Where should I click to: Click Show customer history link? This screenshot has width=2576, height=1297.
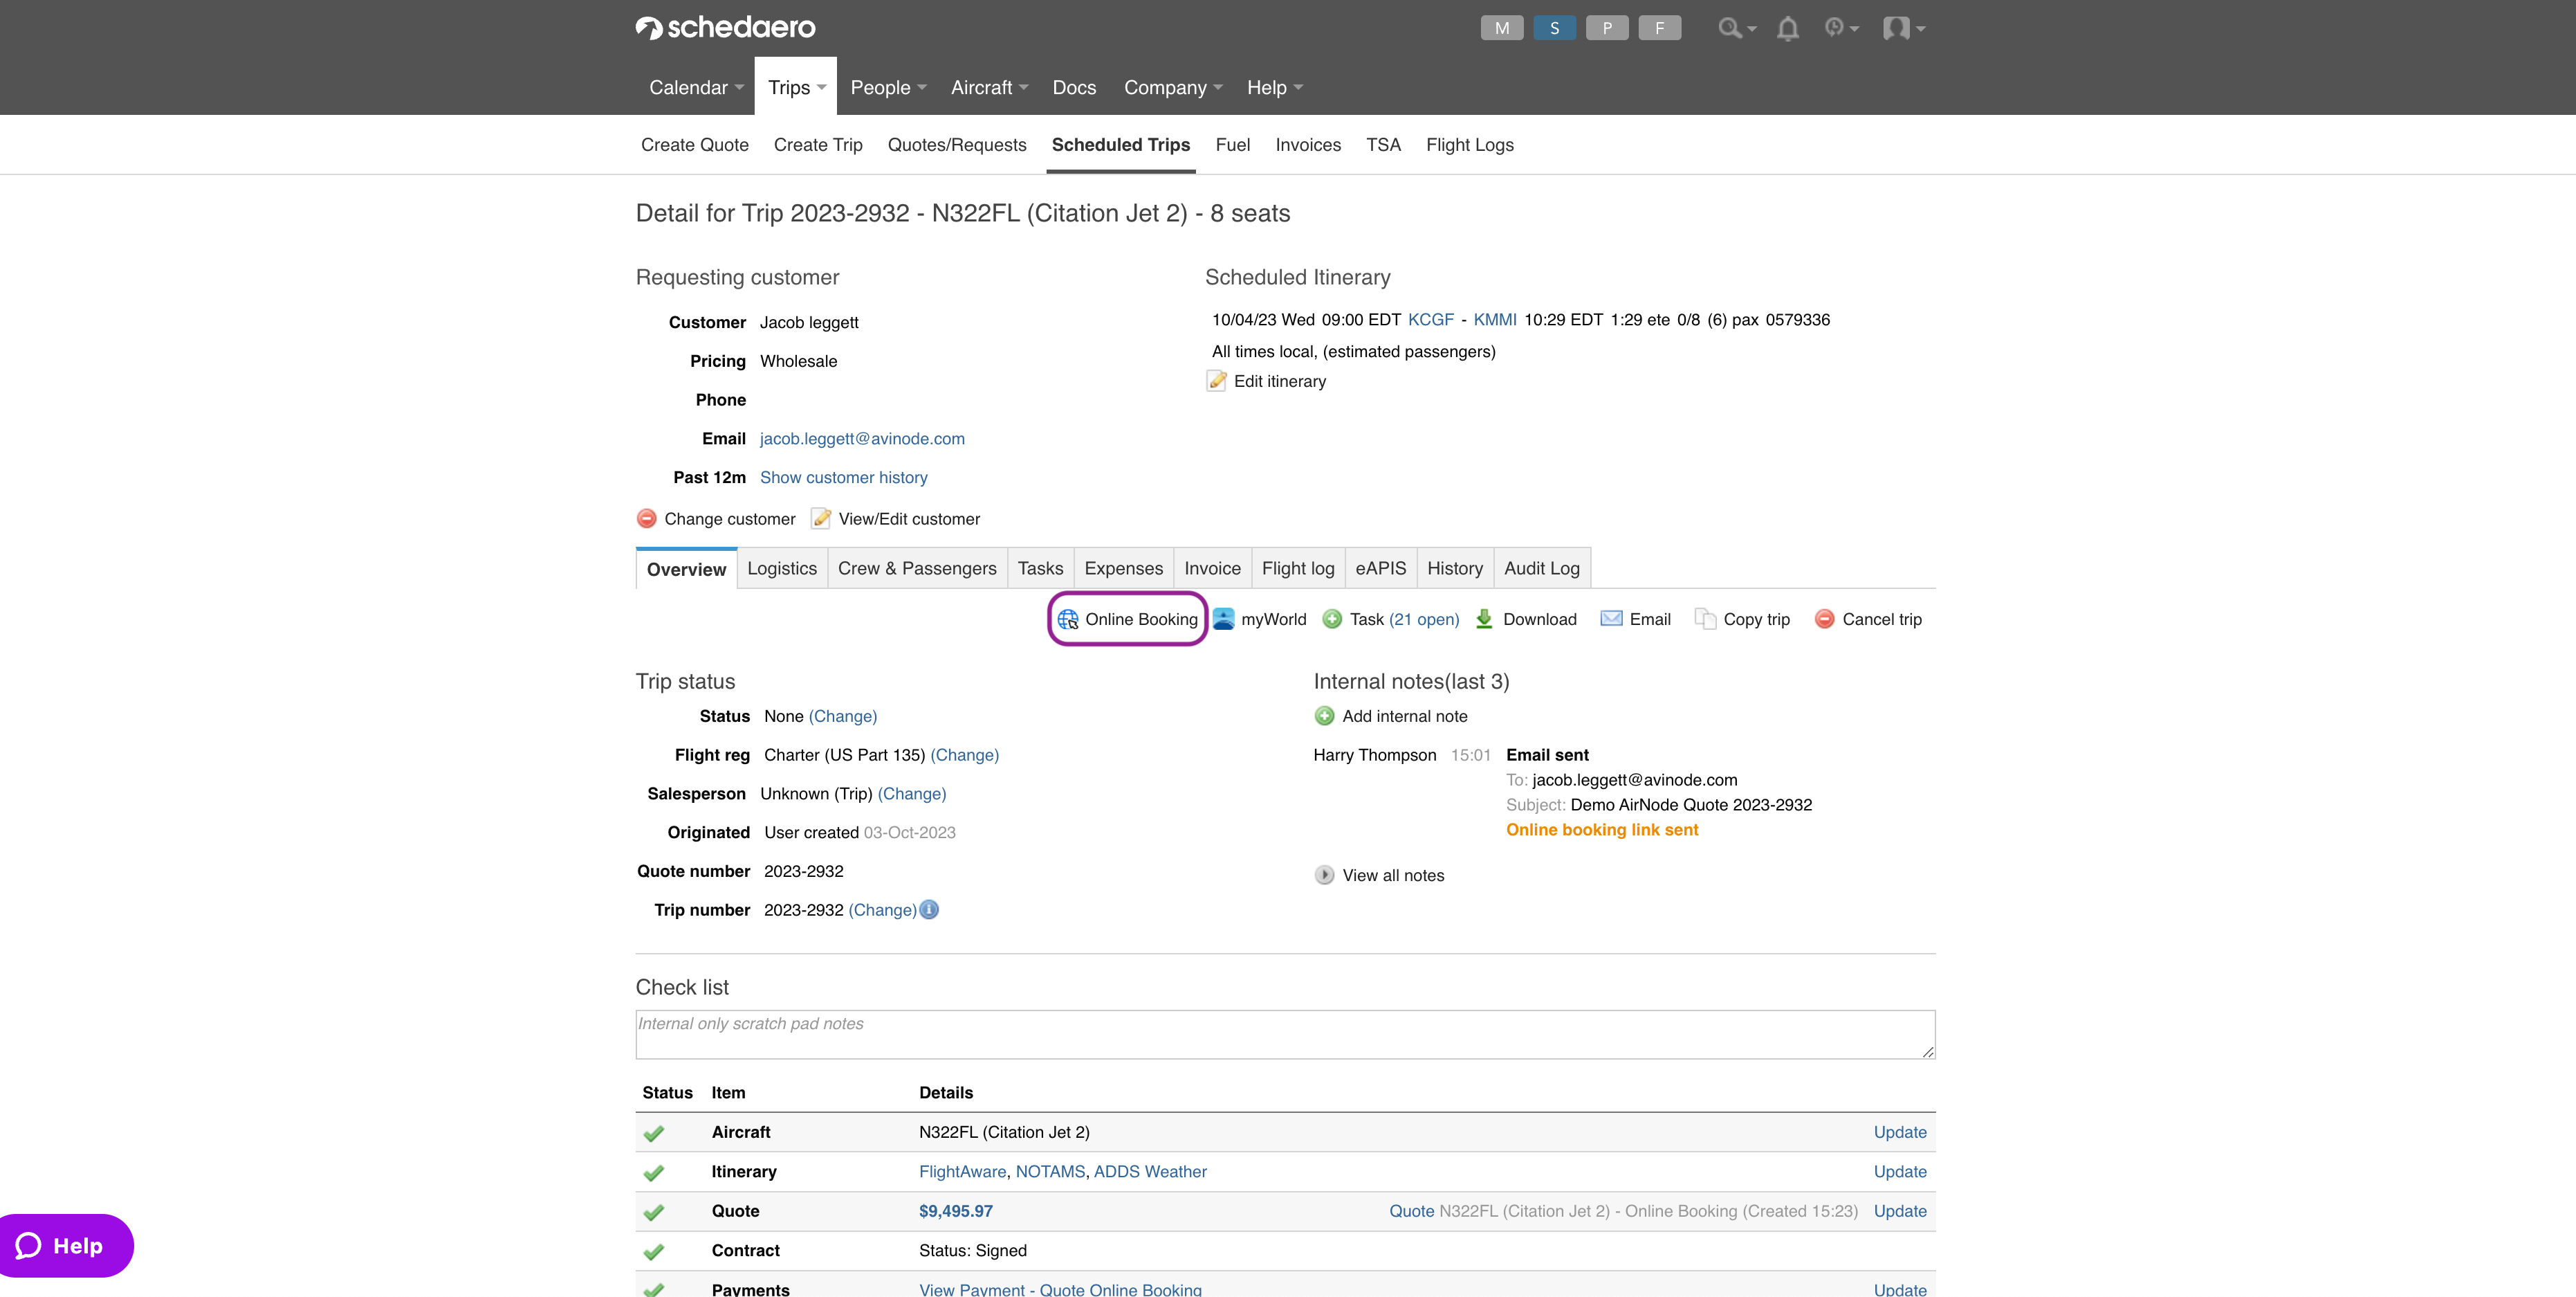844,478
